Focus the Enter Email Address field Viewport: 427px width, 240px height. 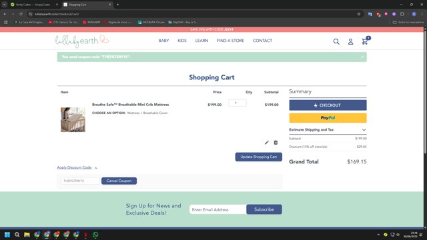coord(218,209)
